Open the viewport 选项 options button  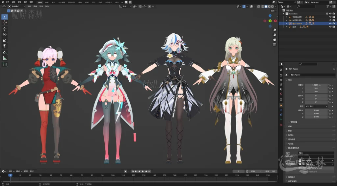(273, 11)
